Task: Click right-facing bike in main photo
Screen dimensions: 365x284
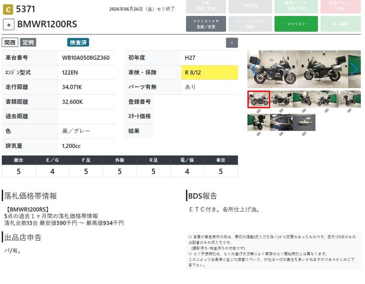Action: coord(323,69)
